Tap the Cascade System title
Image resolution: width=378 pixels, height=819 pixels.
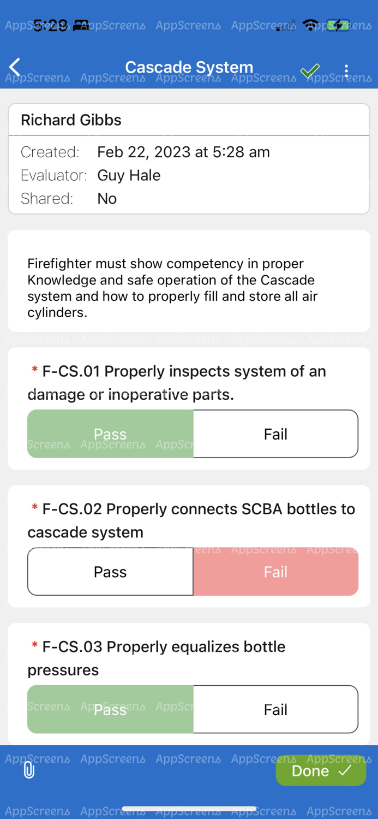189,67
